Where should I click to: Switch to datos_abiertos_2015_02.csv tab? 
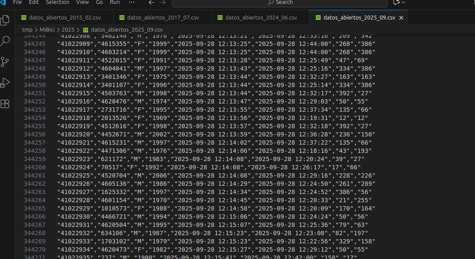[x=63, y=18]
